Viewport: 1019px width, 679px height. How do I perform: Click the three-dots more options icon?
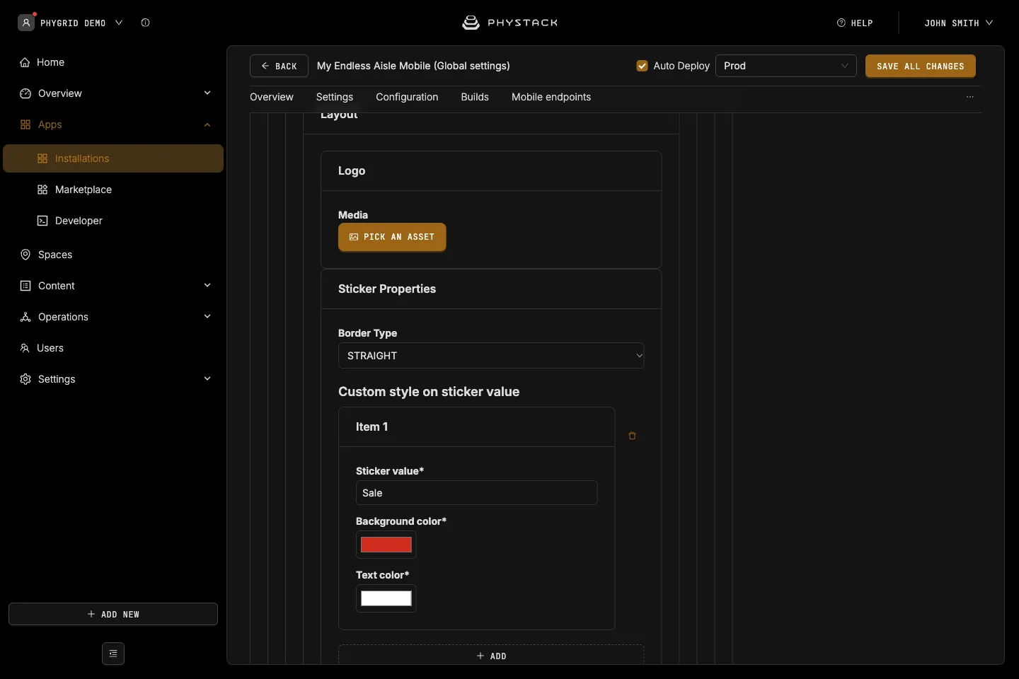click(970, 97)
